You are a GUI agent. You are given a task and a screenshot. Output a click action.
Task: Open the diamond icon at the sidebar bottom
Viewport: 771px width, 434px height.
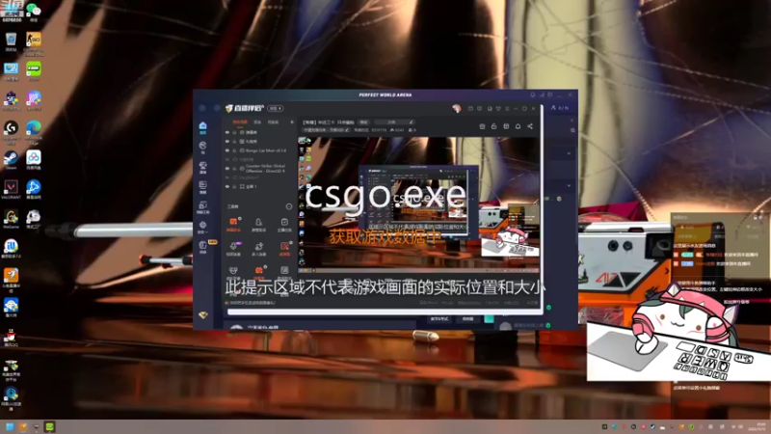pyautogui.click(x=203, y=315)
